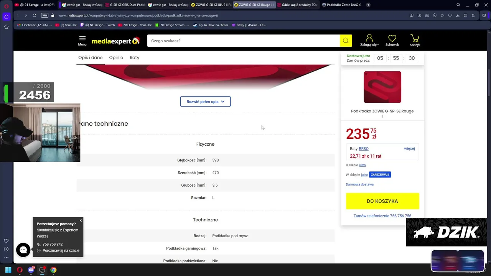The image size is (491, 276).
Task: Click the mediaexpert logo
Action: [x=115, y=41]
